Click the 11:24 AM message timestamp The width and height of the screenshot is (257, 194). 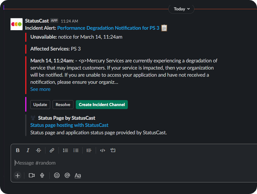pyautogui.click(x=69, y=21)
